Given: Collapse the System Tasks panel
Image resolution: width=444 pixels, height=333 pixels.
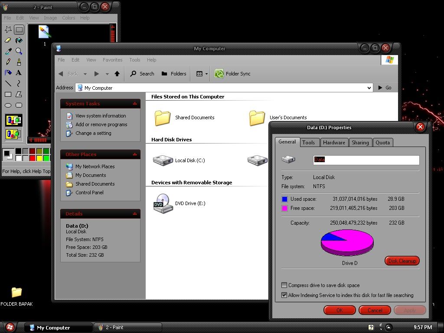Looking at the screenshot, I should point(135,104).
